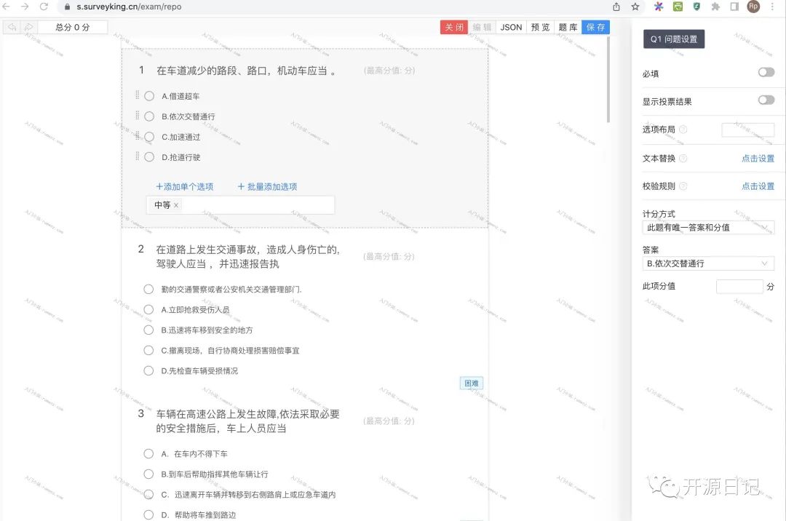Click the 关闭 toolbar button
The width and height of the screenshot is (786, 521).
pos(454,27)
